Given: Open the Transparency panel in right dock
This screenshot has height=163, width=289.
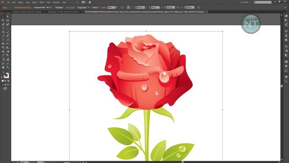Looking at the screenshot, I should tap(286, 55).
